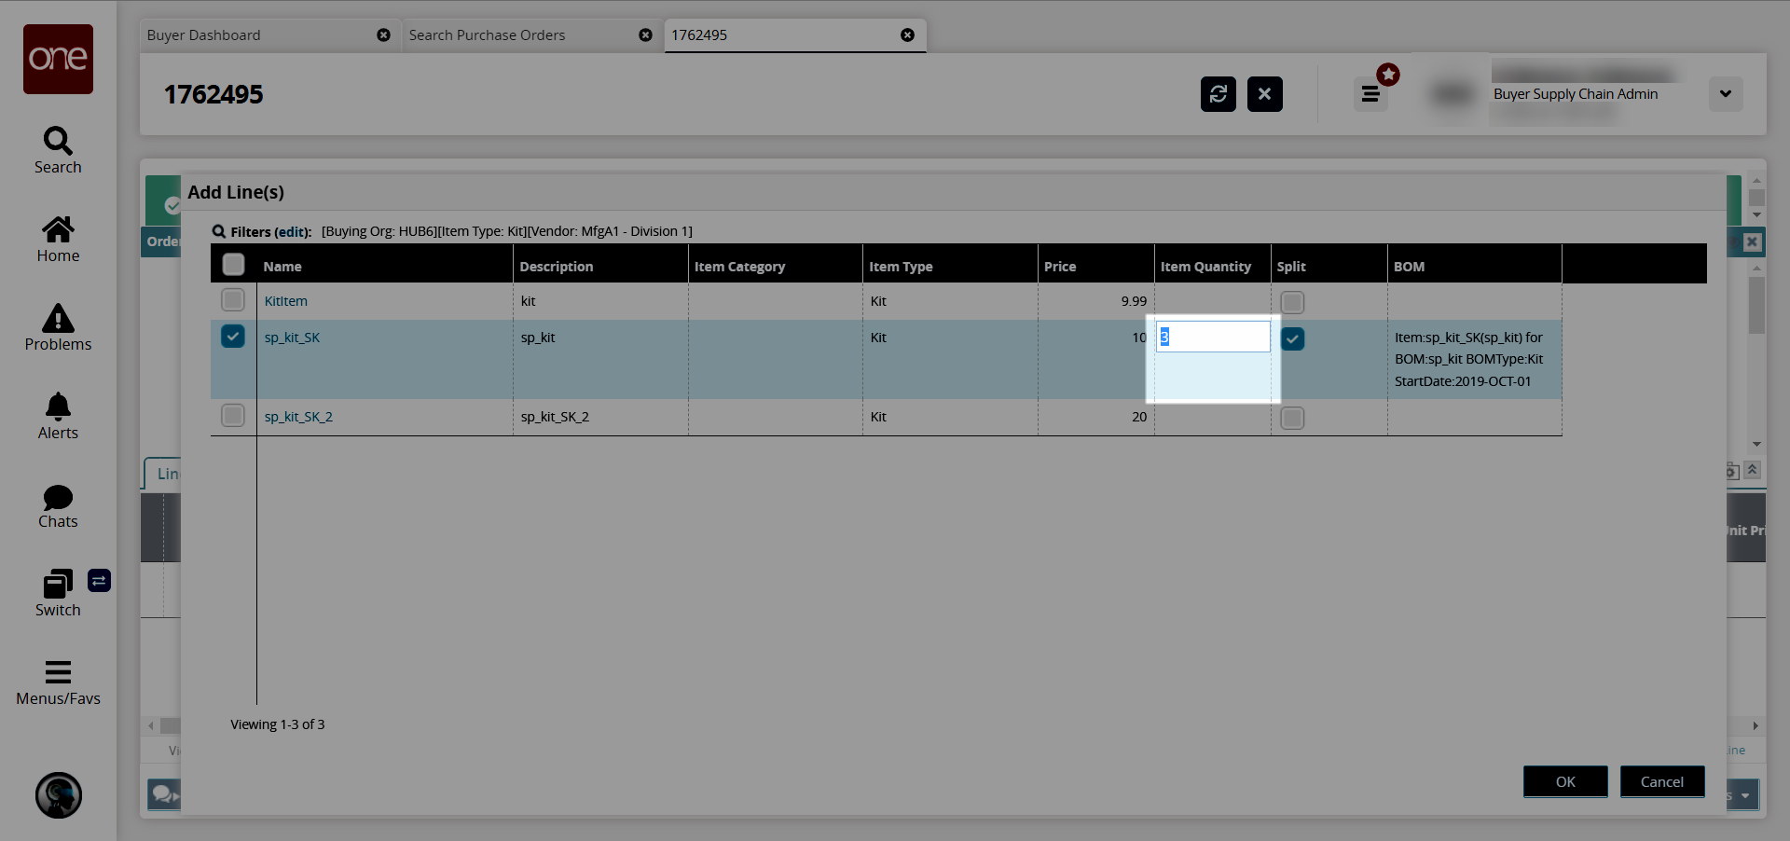Close the Buyer Dashboard tab
The height and width of the screenshot is (841, 1790).
pyautogui.click(x=383, y=35)
